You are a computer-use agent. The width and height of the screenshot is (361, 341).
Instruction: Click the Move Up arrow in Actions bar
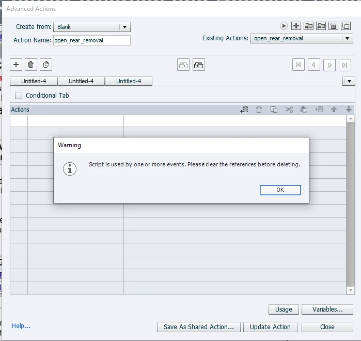334,110
